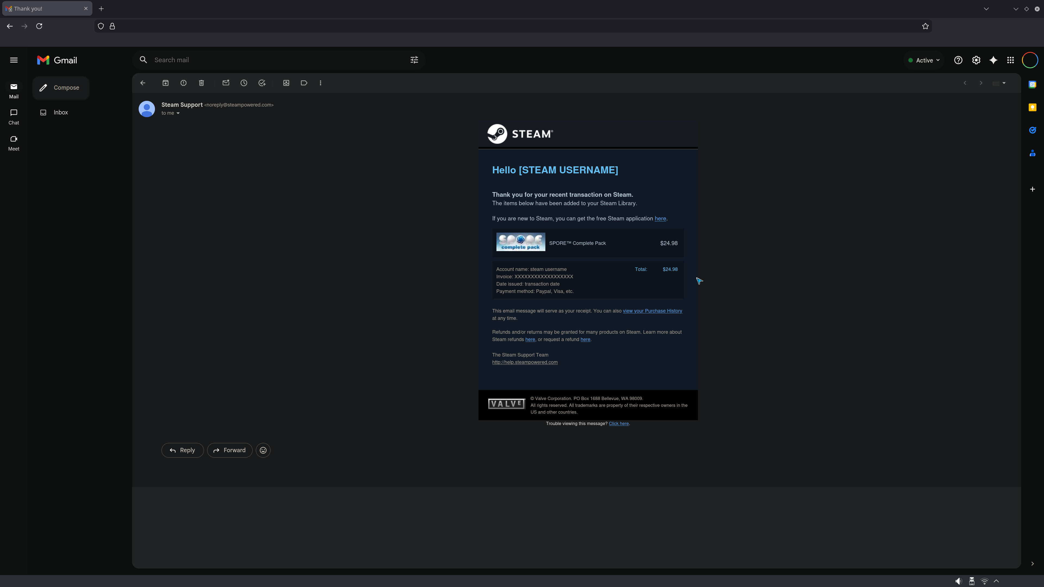This screenshot has height=587, width=1044.
Task: Show the older conversation arrow
Action: click(981, 83)
